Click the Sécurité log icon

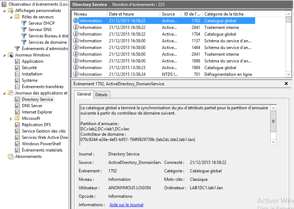[17, 68]
